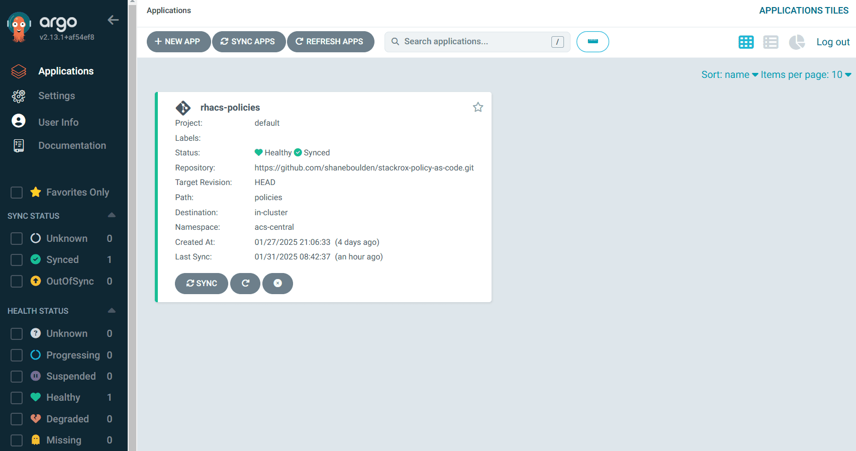
Task: Click the in-cluster destination value
Action: [271, 212]
